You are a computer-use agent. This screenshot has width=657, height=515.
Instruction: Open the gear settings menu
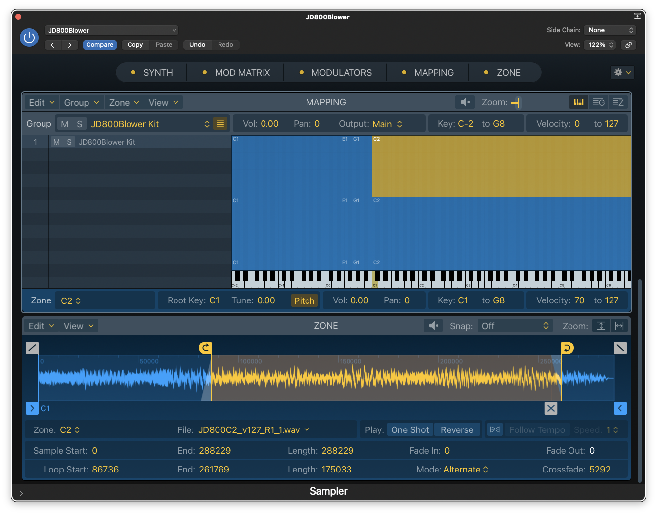tap(622, 72)
